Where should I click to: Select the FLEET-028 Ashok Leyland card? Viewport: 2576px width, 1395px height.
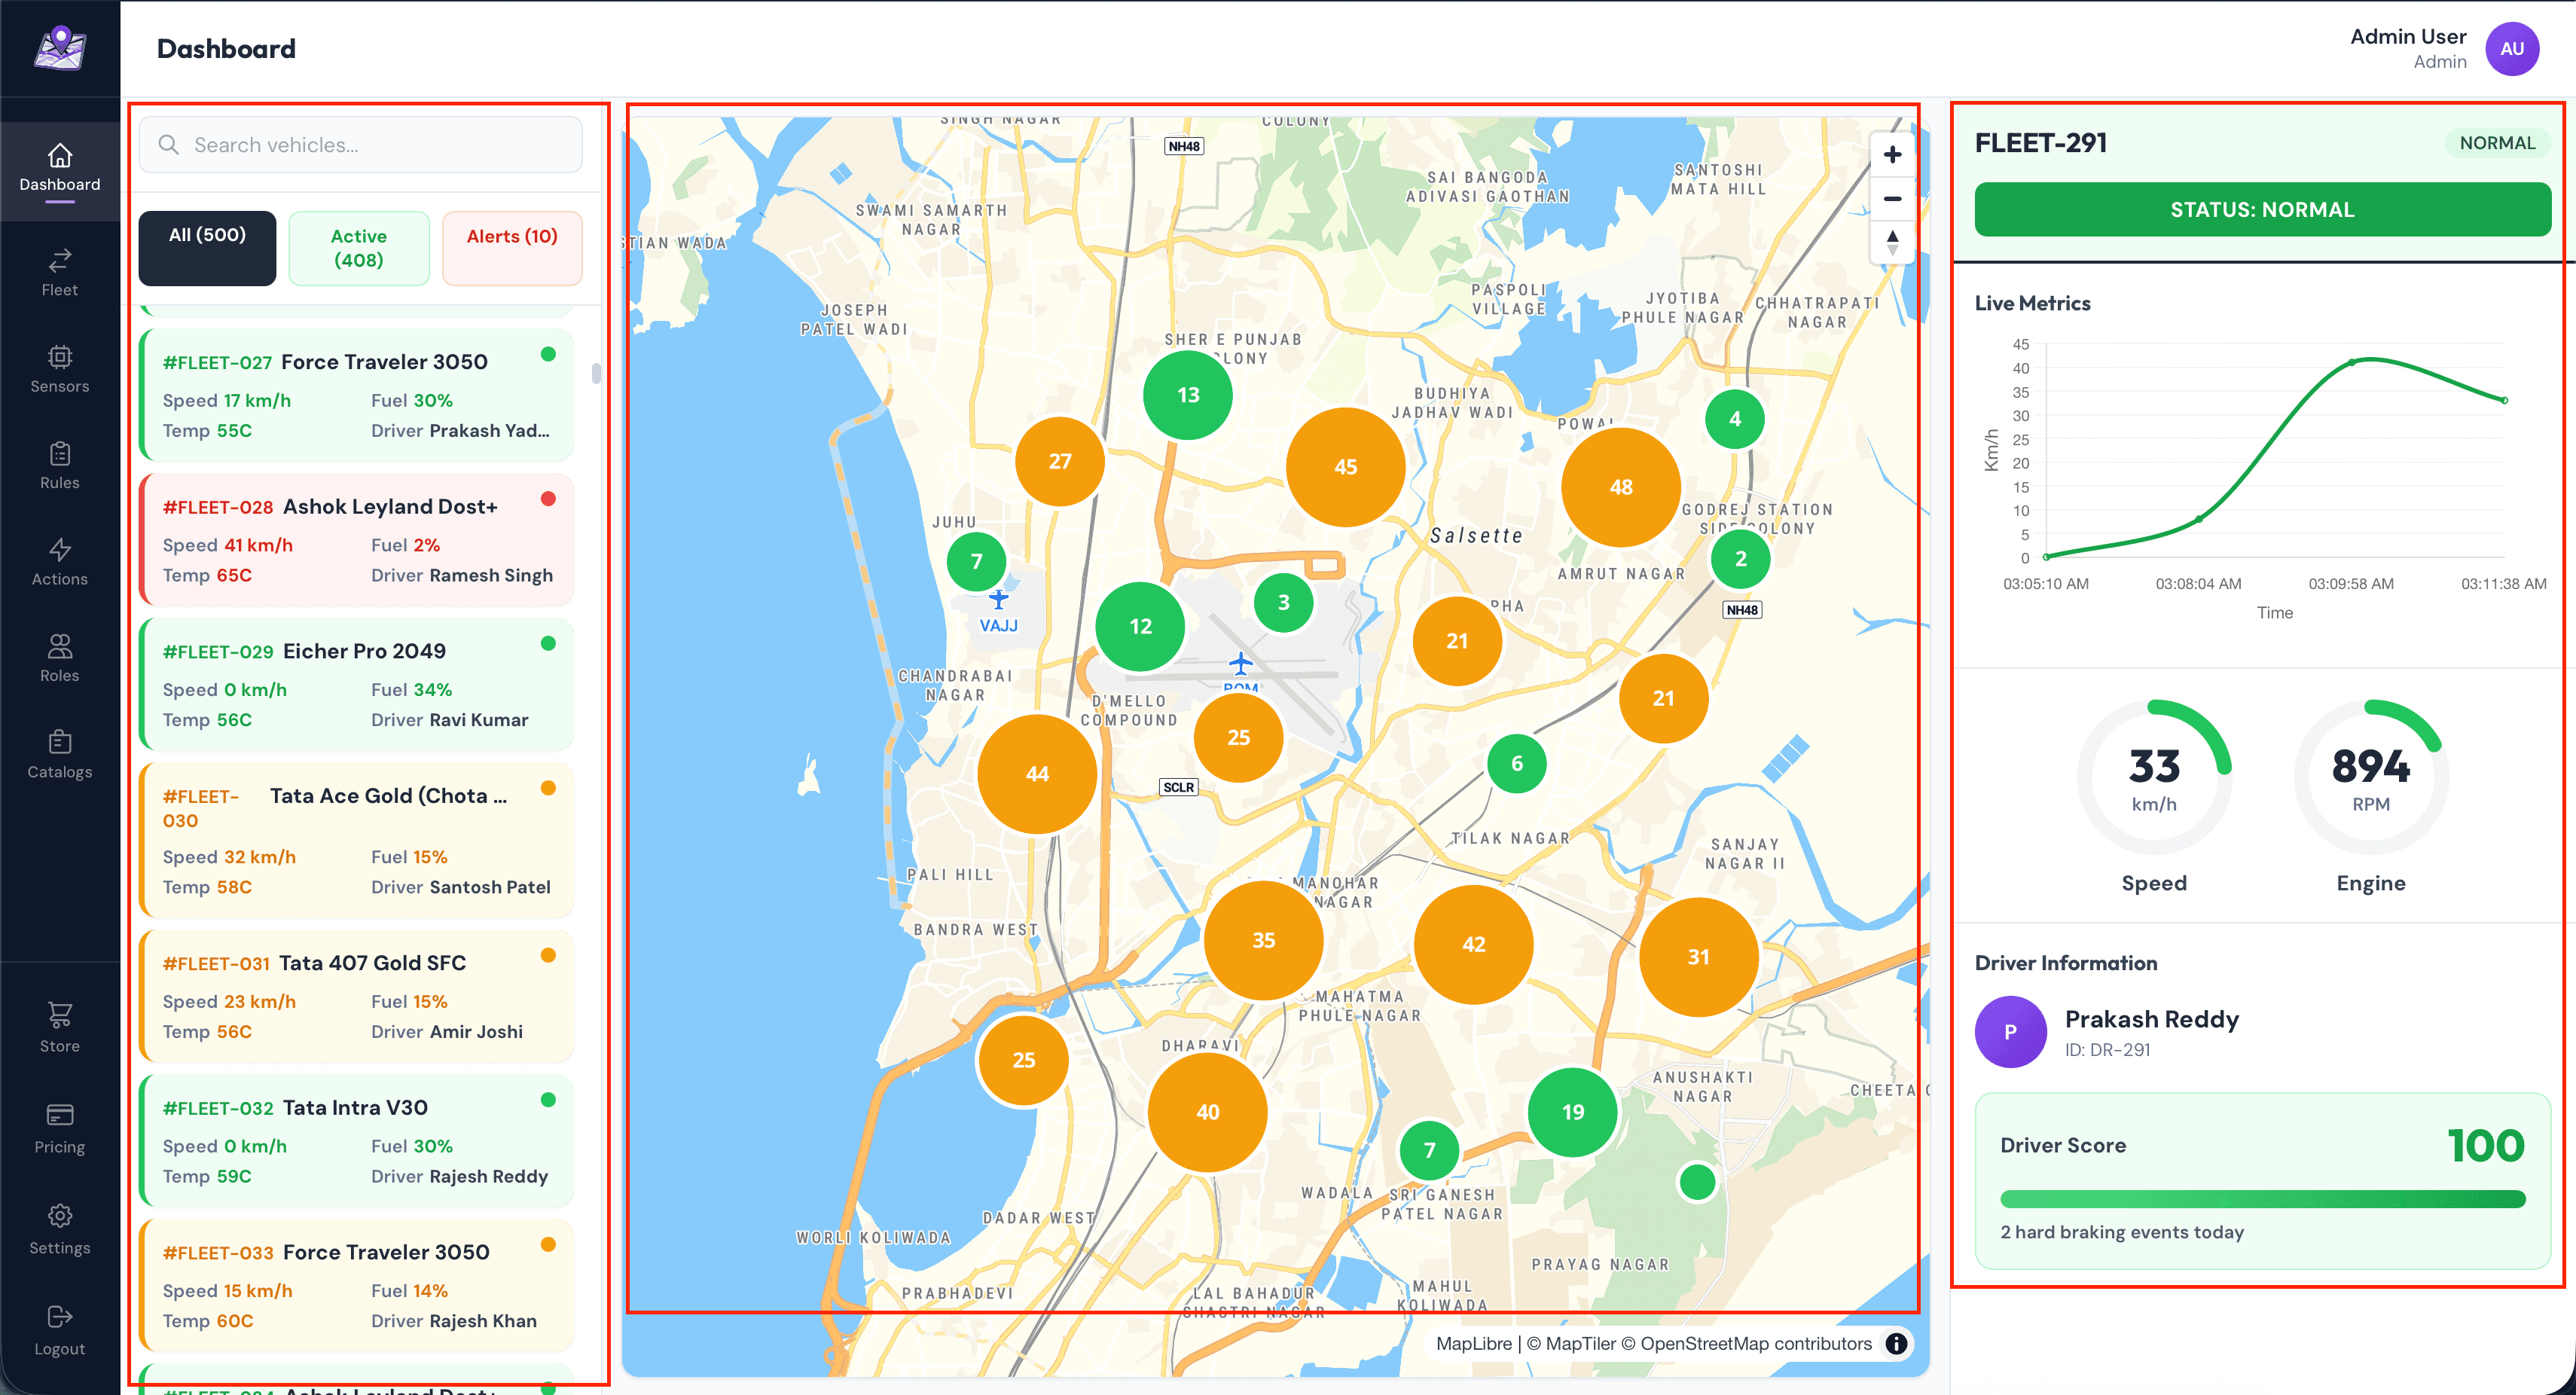[358, 540]
